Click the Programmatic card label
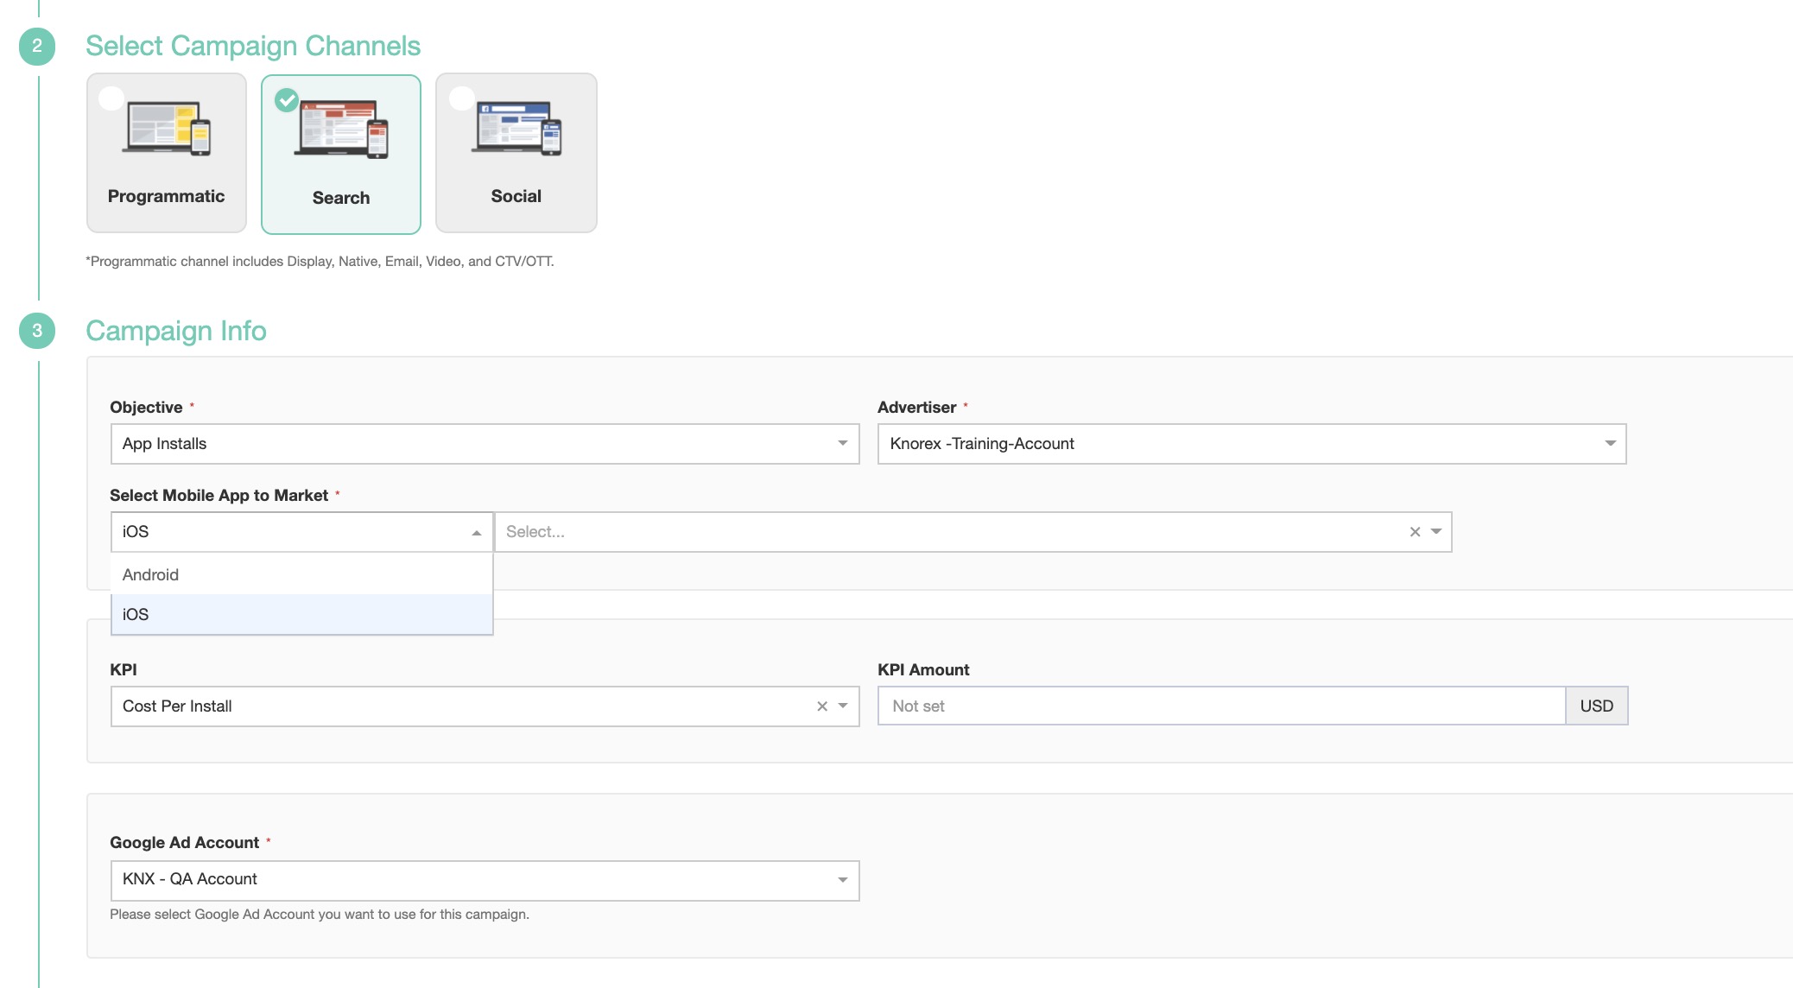The width and height of the screenshot is (1793, 988). 166,196
